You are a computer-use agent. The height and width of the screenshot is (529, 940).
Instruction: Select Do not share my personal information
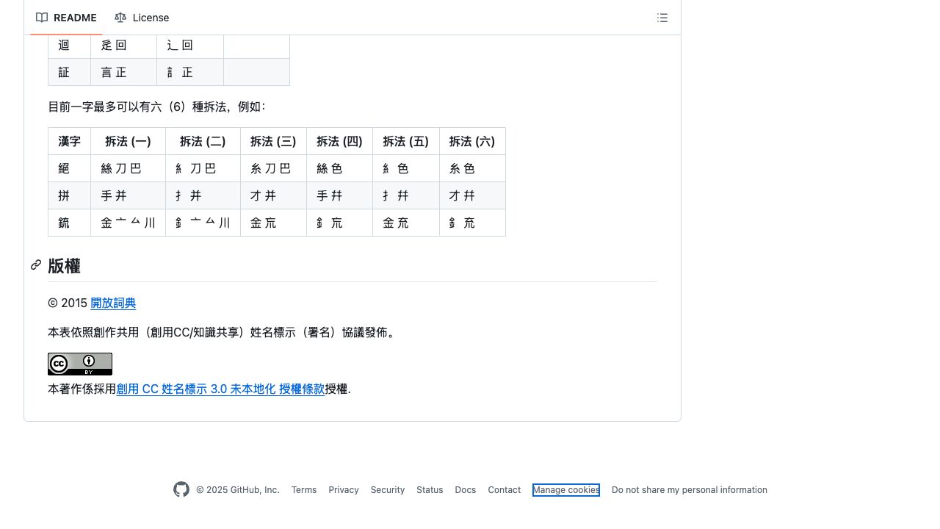point(690,490)
